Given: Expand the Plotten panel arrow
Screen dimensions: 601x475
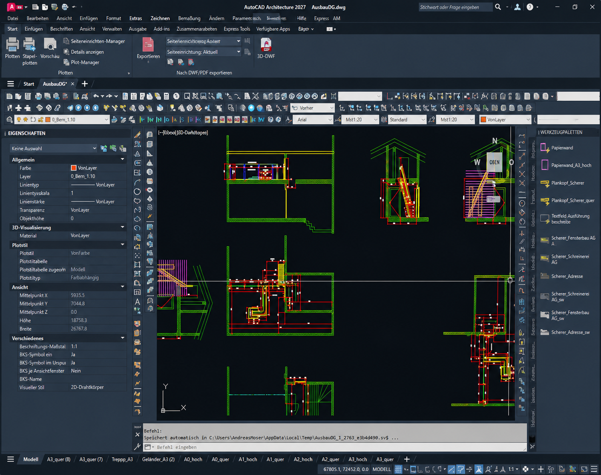Looking at the screenshot, I should (129, 73).
